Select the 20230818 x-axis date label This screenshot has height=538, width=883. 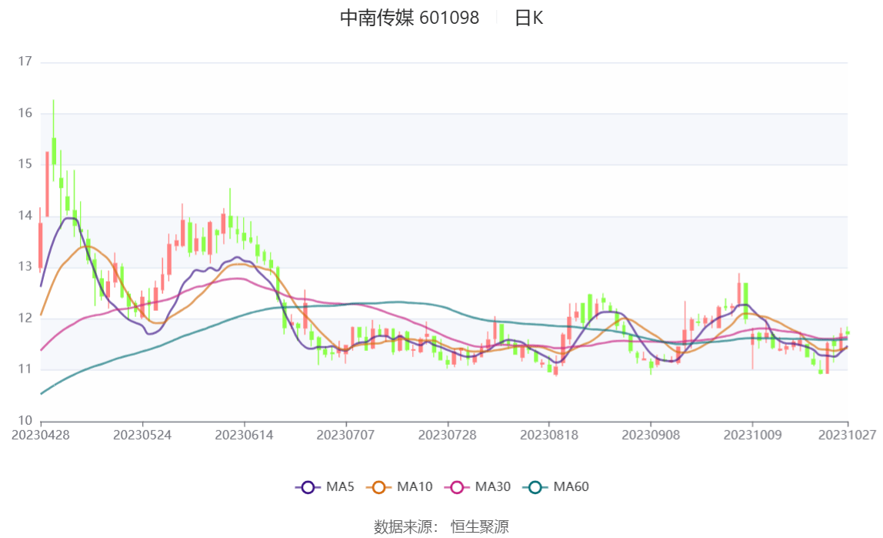[549, 435]
